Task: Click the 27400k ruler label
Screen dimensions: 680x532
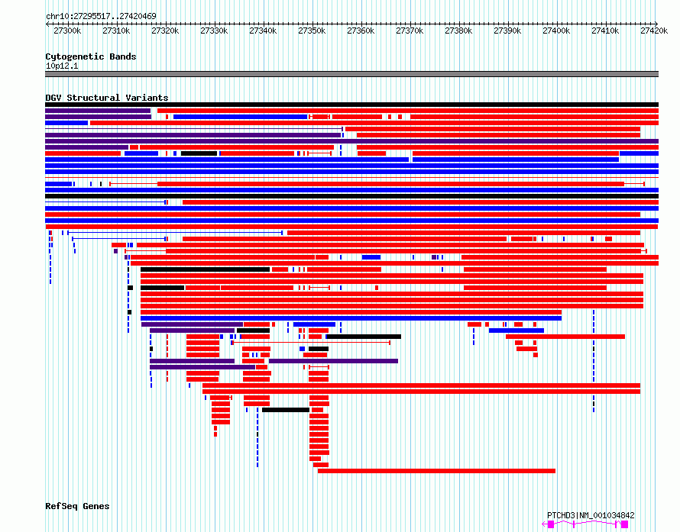Action: pos(556,31)
